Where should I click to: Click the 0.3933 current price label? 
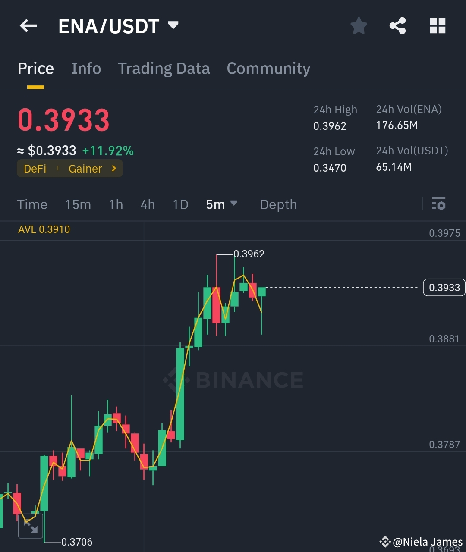click(444, 287)
